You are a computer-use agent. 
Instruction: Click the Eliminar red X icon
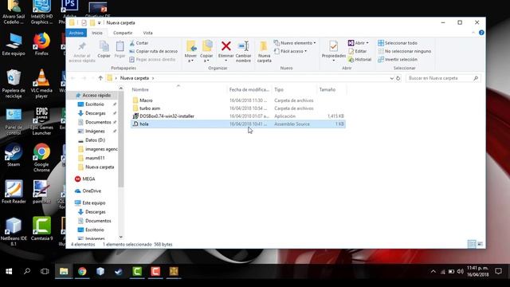[x=226, y=46]
